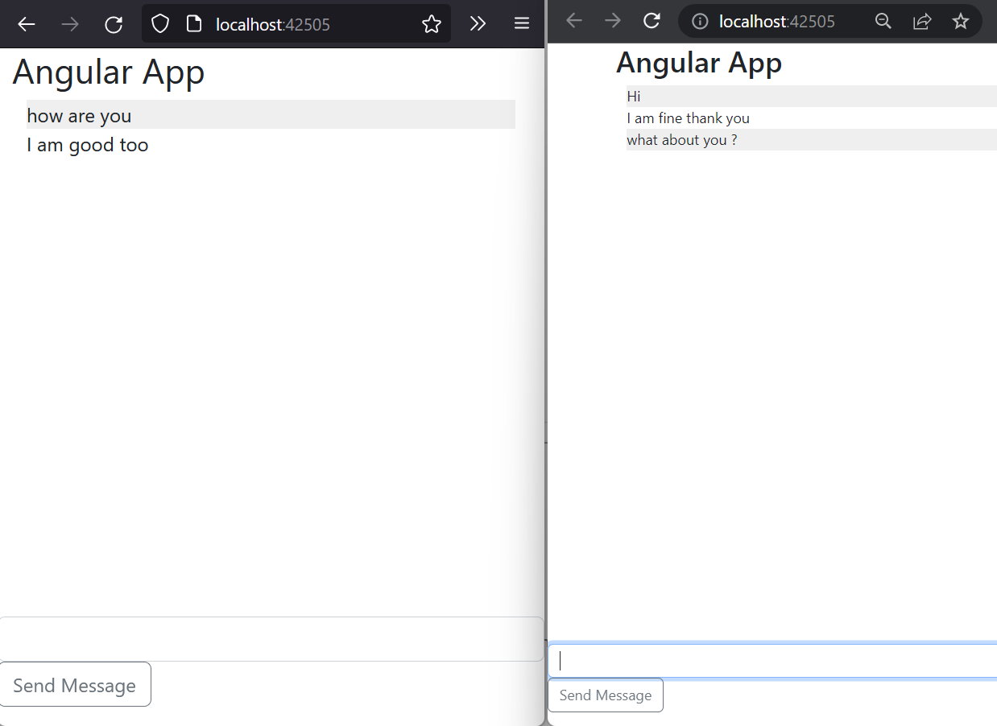Click forward arrow in right Chrome window
997x726 pixels.
click(613, 21)
